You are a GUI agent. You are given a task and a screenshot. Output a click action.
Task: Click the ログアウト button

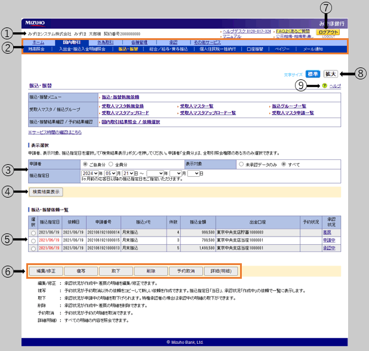pyautogui.click(x=328, y=32)
